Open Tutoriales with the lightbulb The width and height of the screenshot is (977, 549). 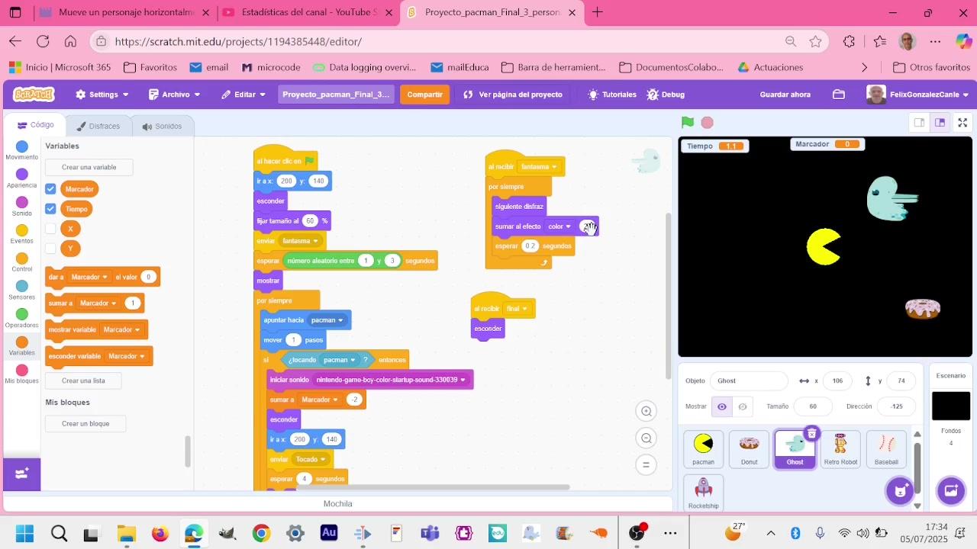point(611,95)
